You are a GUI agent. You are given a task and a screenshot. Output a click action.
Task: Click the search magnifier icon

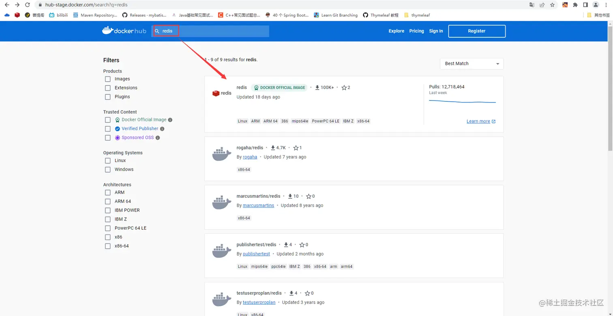(x=157, y=31)
